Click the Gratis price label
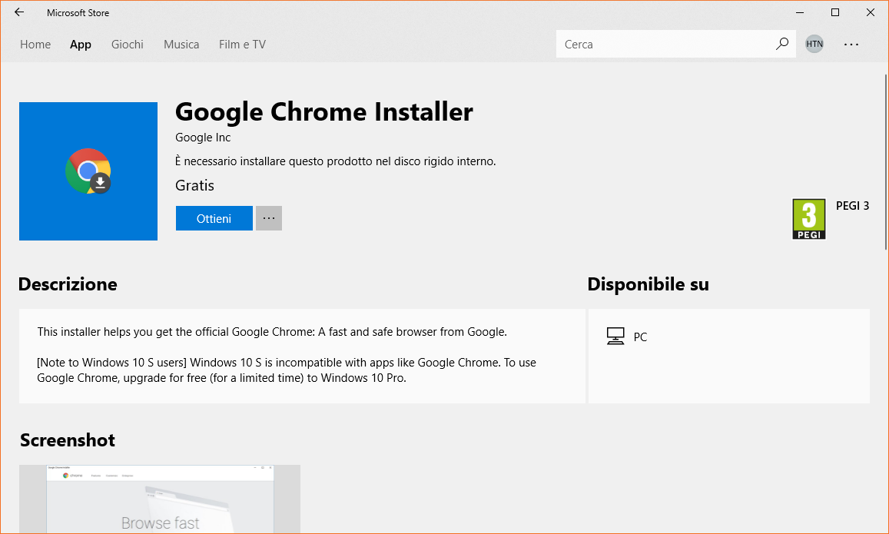Image resolution: width=889 pixels, height=534 pixels. point(194,185)
